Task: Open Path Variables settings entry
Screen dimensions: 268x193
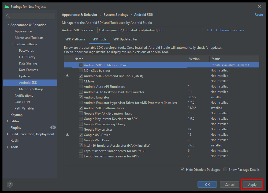Action: tap(25, 108)
